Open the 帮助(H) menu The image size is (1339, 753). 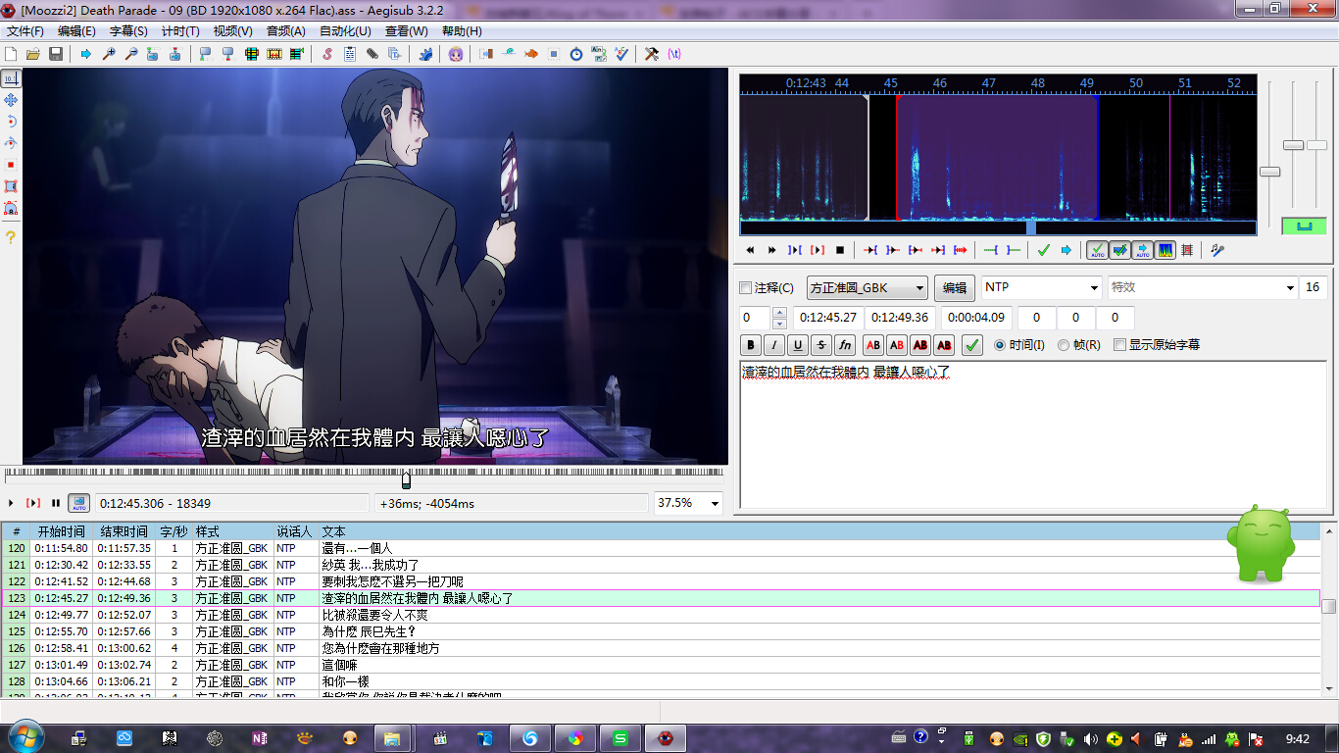[x=462, y=31]
